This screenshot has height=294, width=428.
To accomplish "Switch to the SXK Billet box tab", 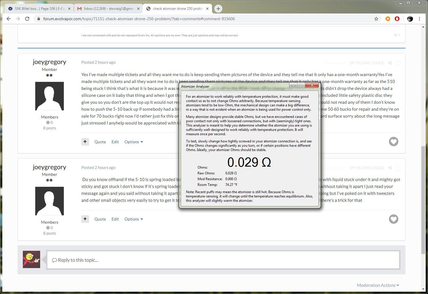I will (40, 9).
